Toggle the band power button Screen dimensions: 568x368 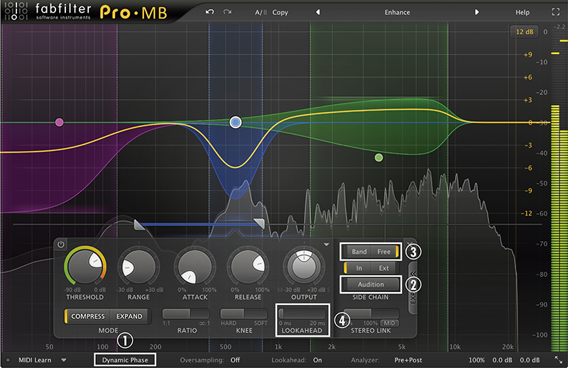(x=61, y=244)
